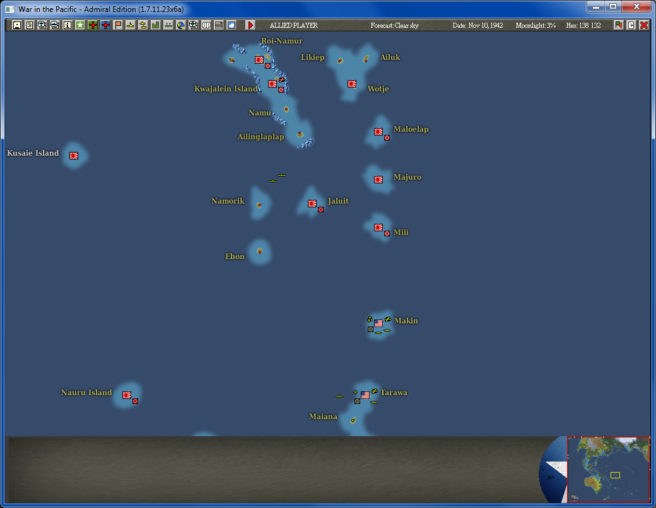Click the Pacific minimap in bottom-right corner
Screen dimensions: 656x508
point(608,469)
